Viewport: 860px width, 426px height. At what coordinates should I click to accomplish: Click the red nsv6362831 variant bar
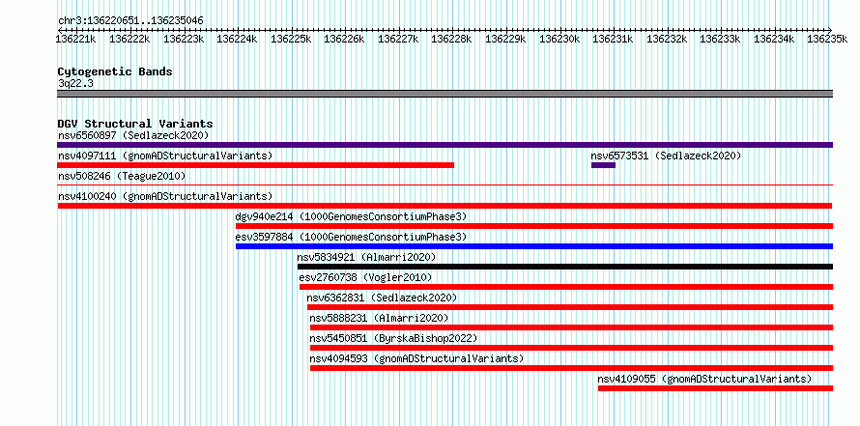[x=570, y=307]
